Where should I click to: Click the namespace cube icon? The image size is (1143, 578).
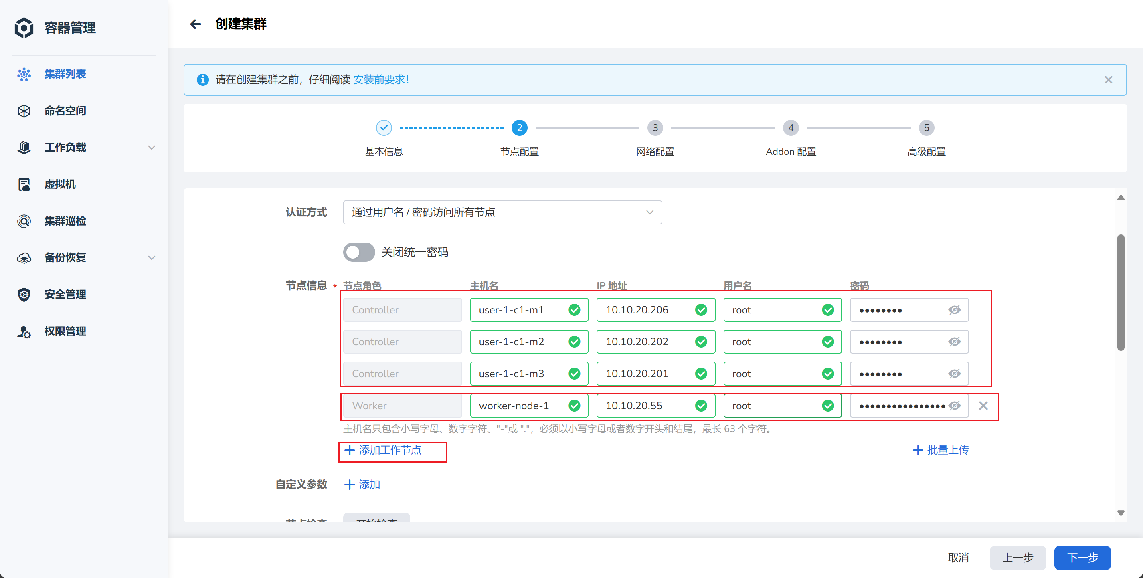point(24,111)
